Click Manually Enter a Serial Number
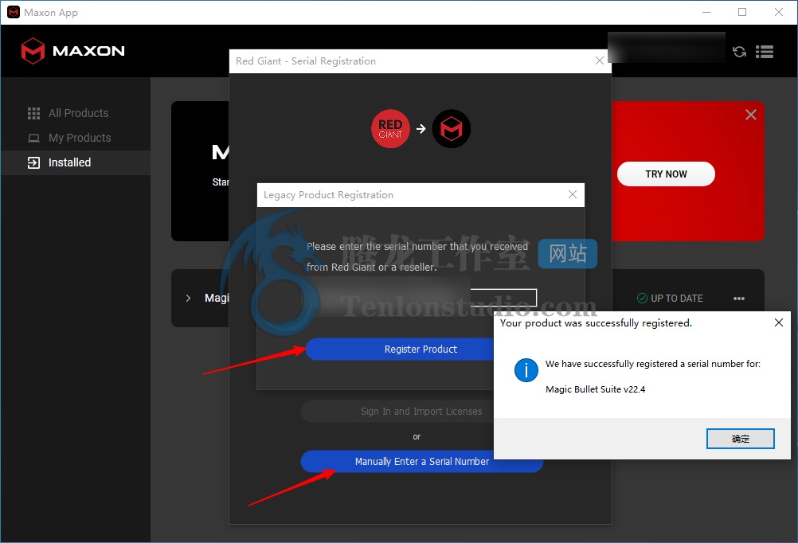The height and width of the screenshot is (543, 798). [422, 461]
